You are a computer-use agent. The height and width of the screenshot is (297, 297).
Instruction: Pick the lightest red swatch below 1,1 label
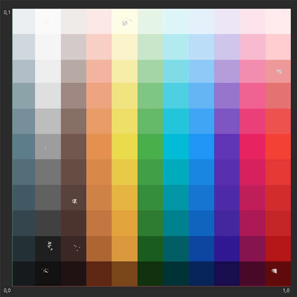pyautogui.click(x=278, y=21)
